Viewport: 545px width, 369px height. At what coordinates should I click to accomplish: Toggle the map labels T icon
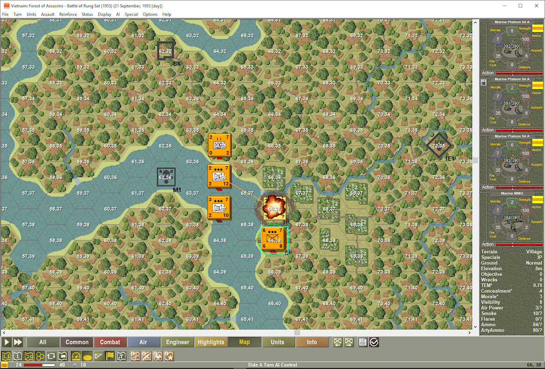tap(121, 356)
